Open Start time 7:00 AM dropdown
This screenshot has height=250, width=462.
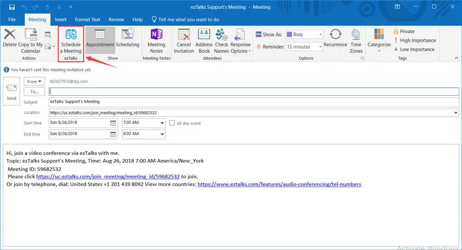point(162,123)
